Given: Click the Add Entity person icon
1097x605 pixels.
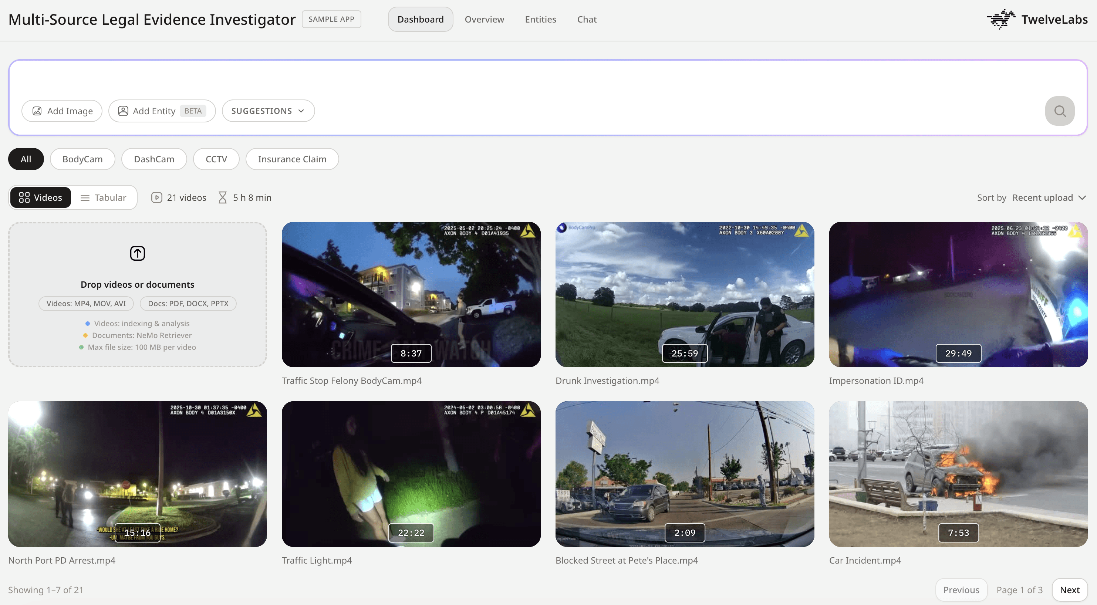Looking at the screenshot, I should [123, 111].
